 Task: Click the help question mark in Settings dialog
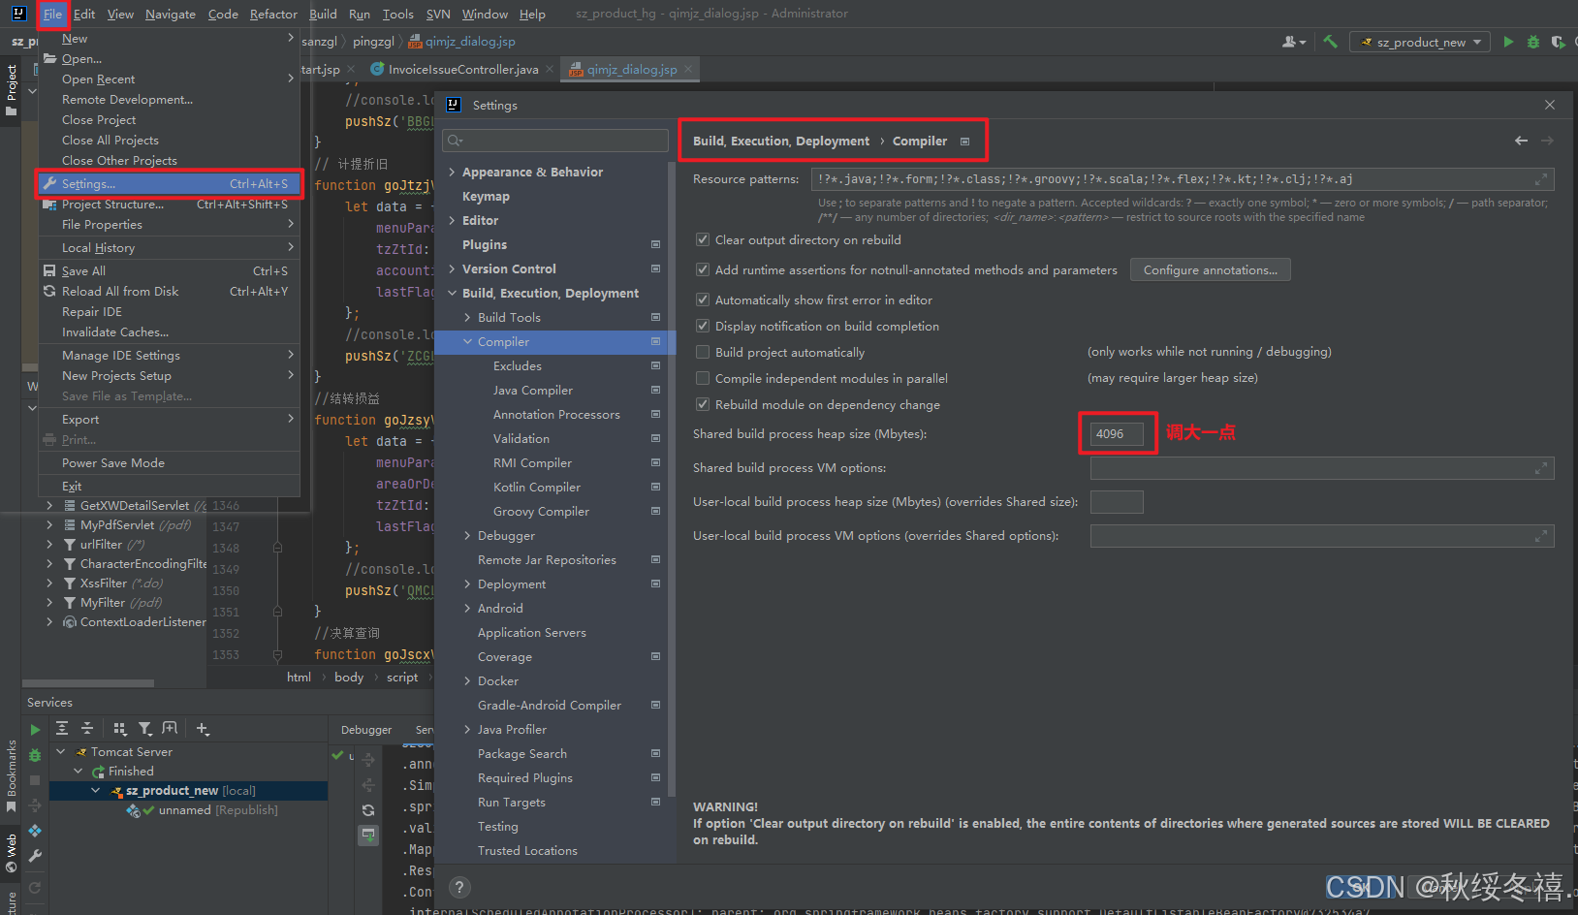coord(459,887)
